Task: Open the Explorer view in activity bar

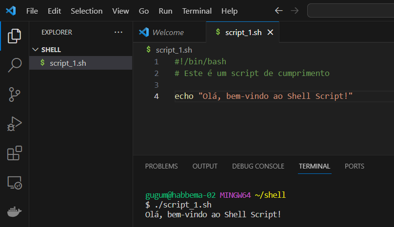Action: [x=15, y=35]
